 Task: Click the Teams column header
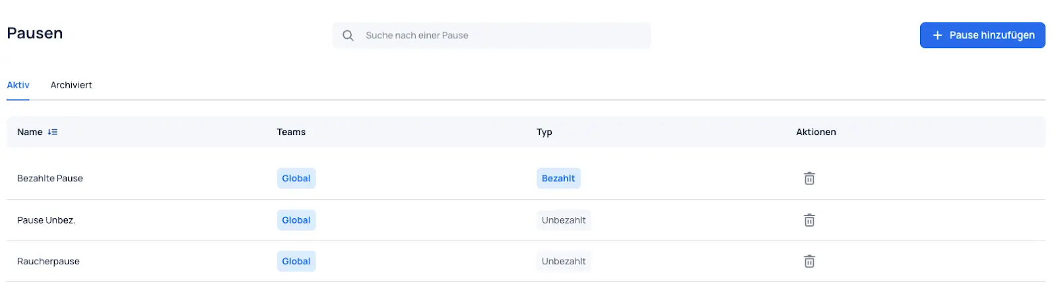coord(291,132)
